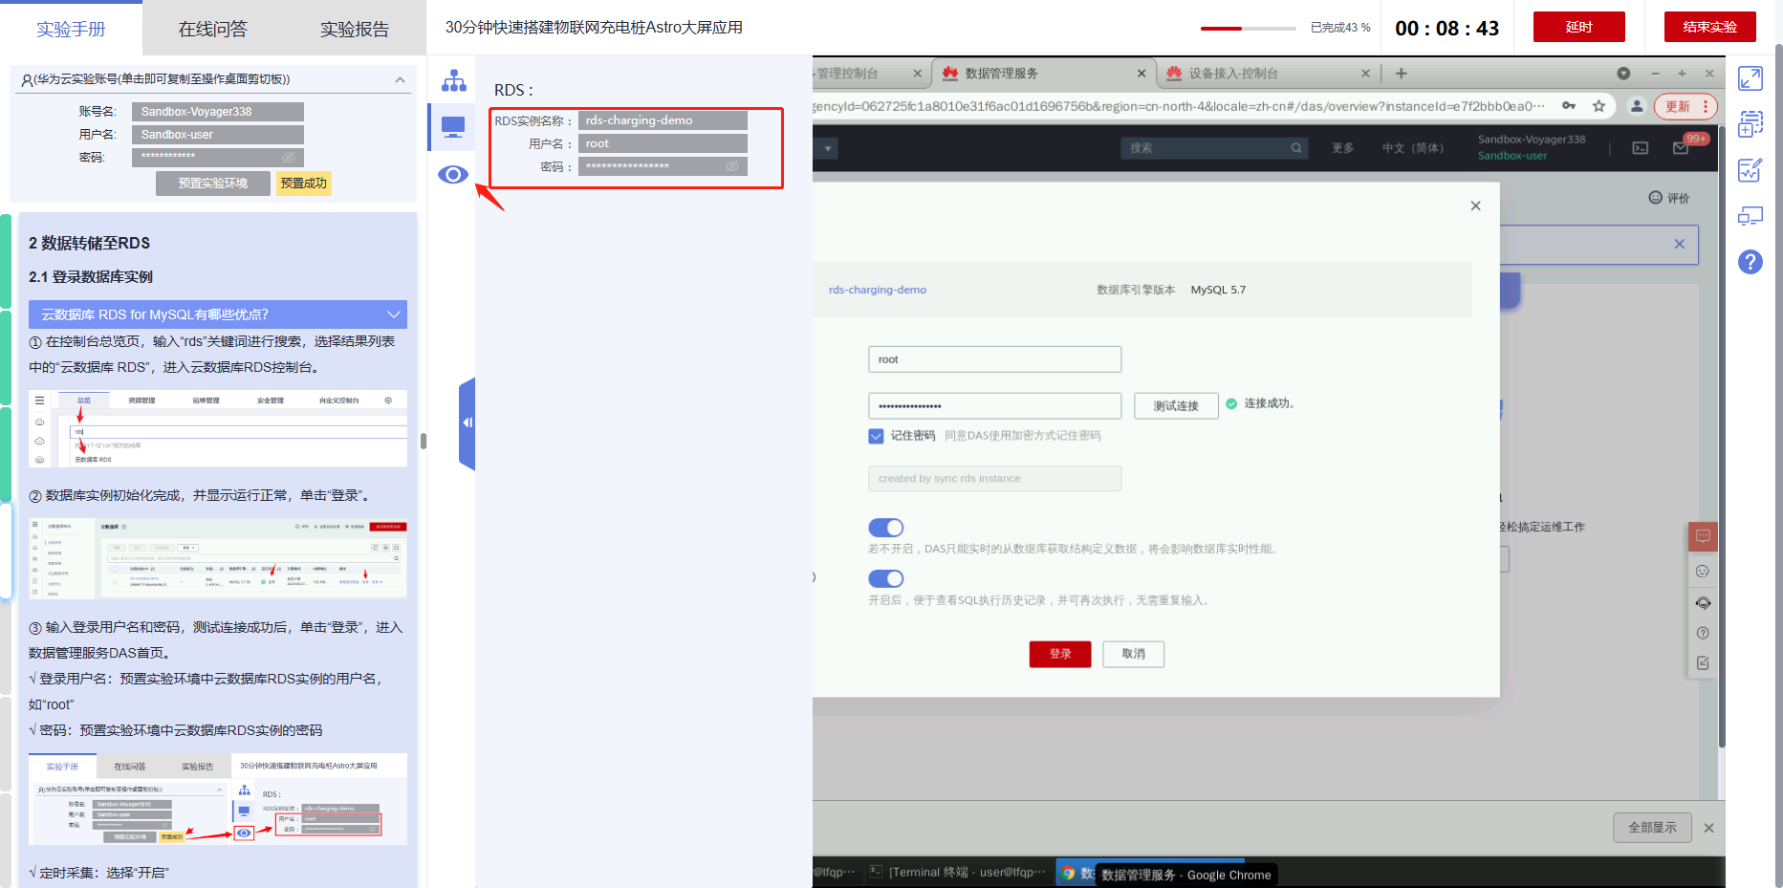Viewport: 1783px width, 888px height.
Task: Click the search magnifier icon in the console header
Action: click(1296, 148)
